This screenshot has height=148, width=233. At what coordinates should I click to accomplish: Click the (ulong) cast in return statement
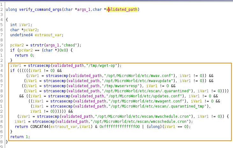(x=154, y=127)
